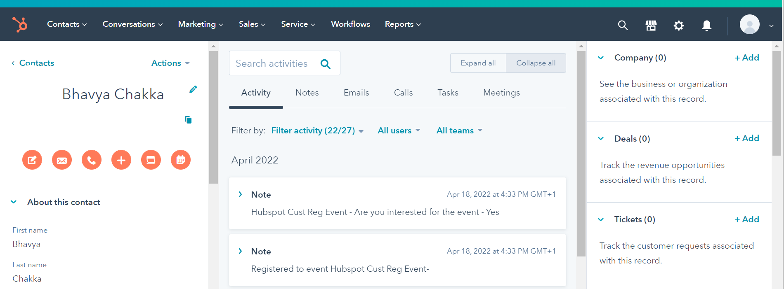This screenshot has height=289, width=784.
Task: Expand the Hubspot Cust Reg Event interest note
Action: (x=240, y=194)
